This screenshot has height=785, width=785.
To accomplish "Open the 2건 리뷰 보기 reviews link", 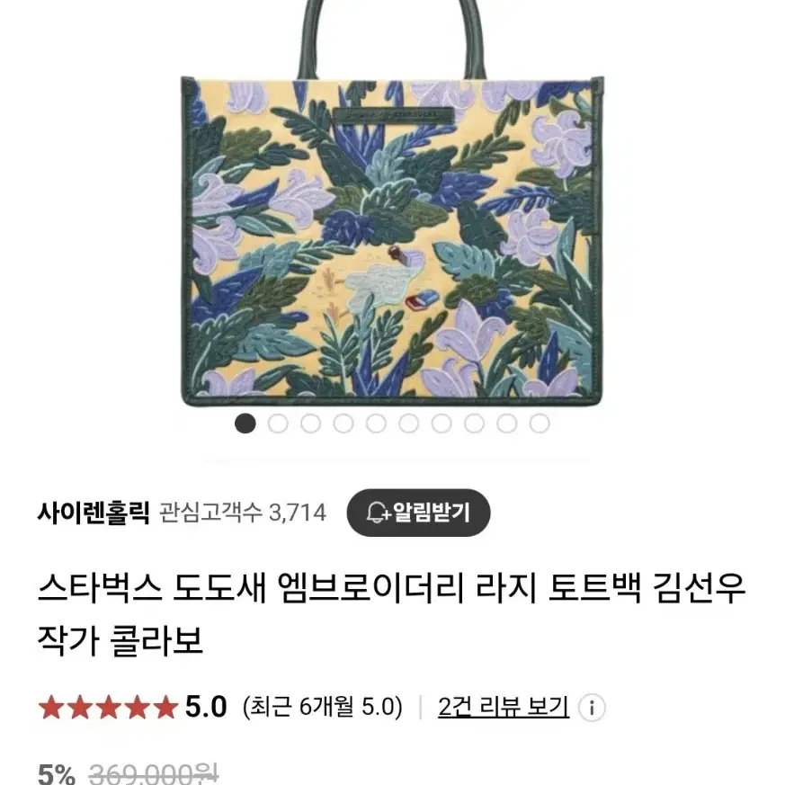I will [504, 707].
